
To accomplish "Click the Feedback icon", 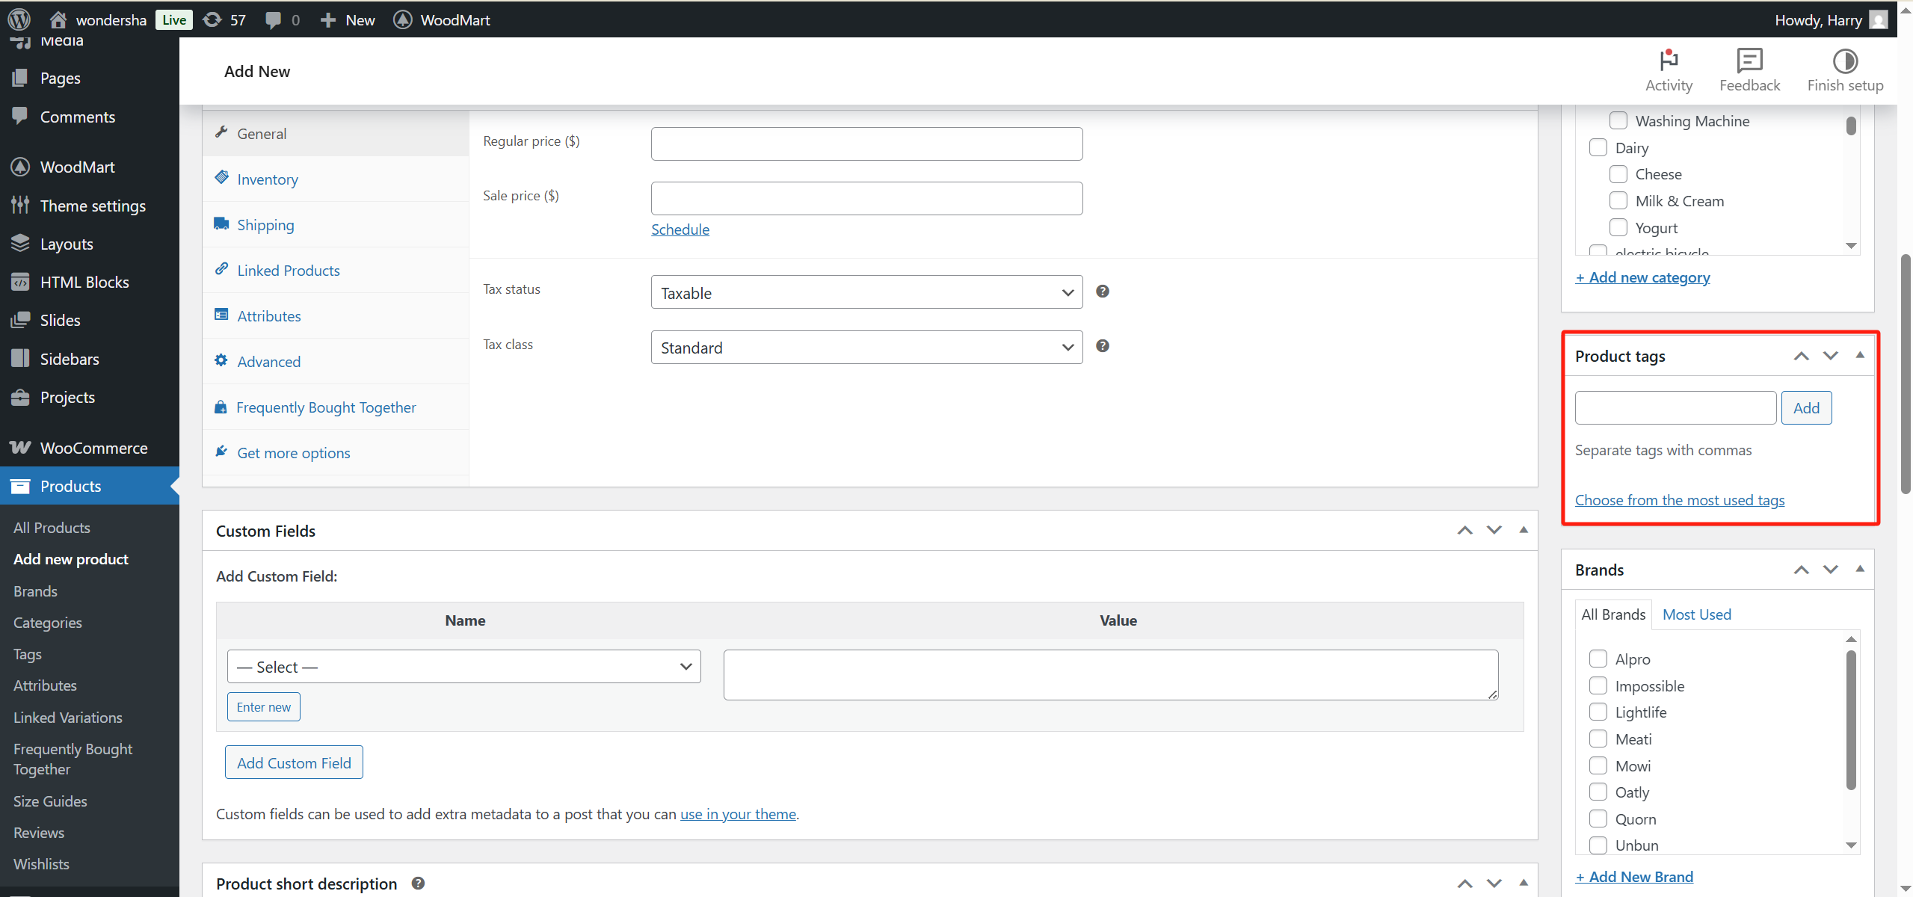I will click(1749, 61).
